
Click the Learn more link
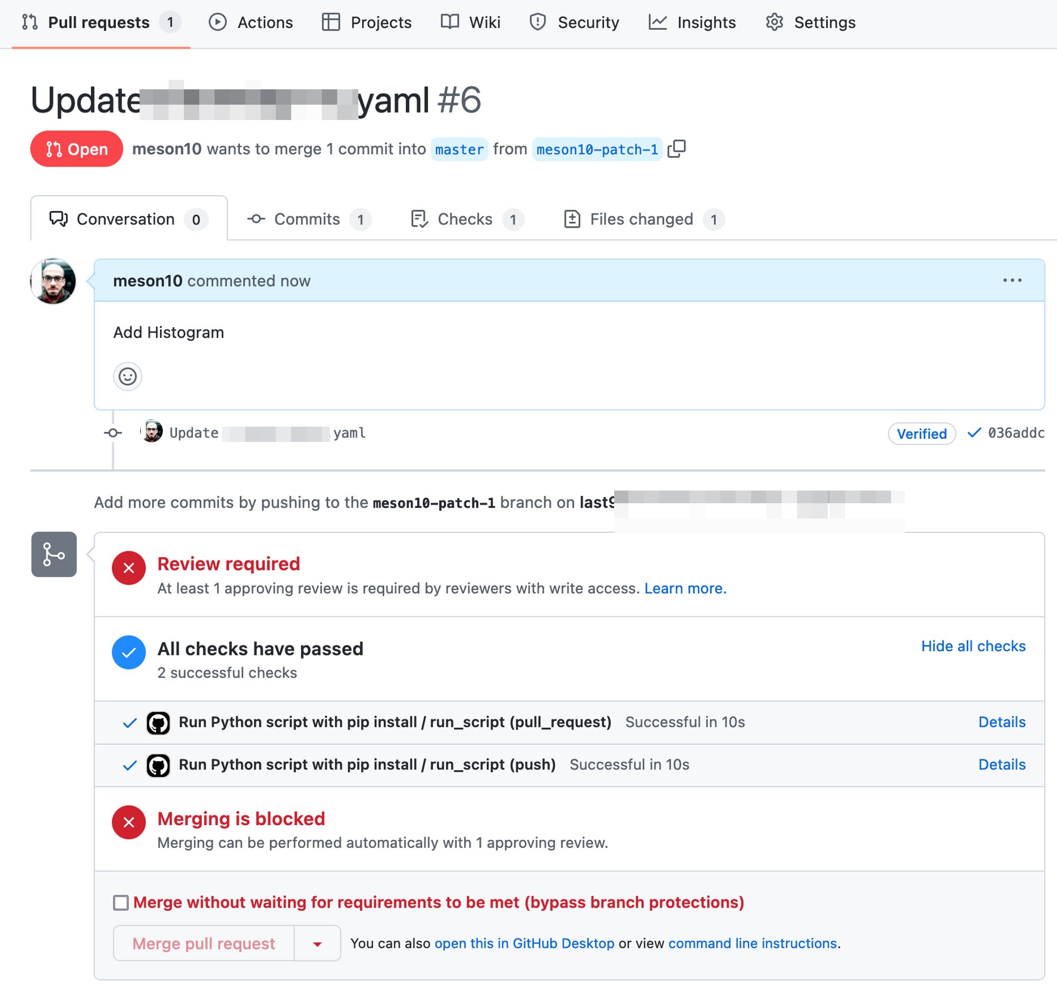coord(685,588)
